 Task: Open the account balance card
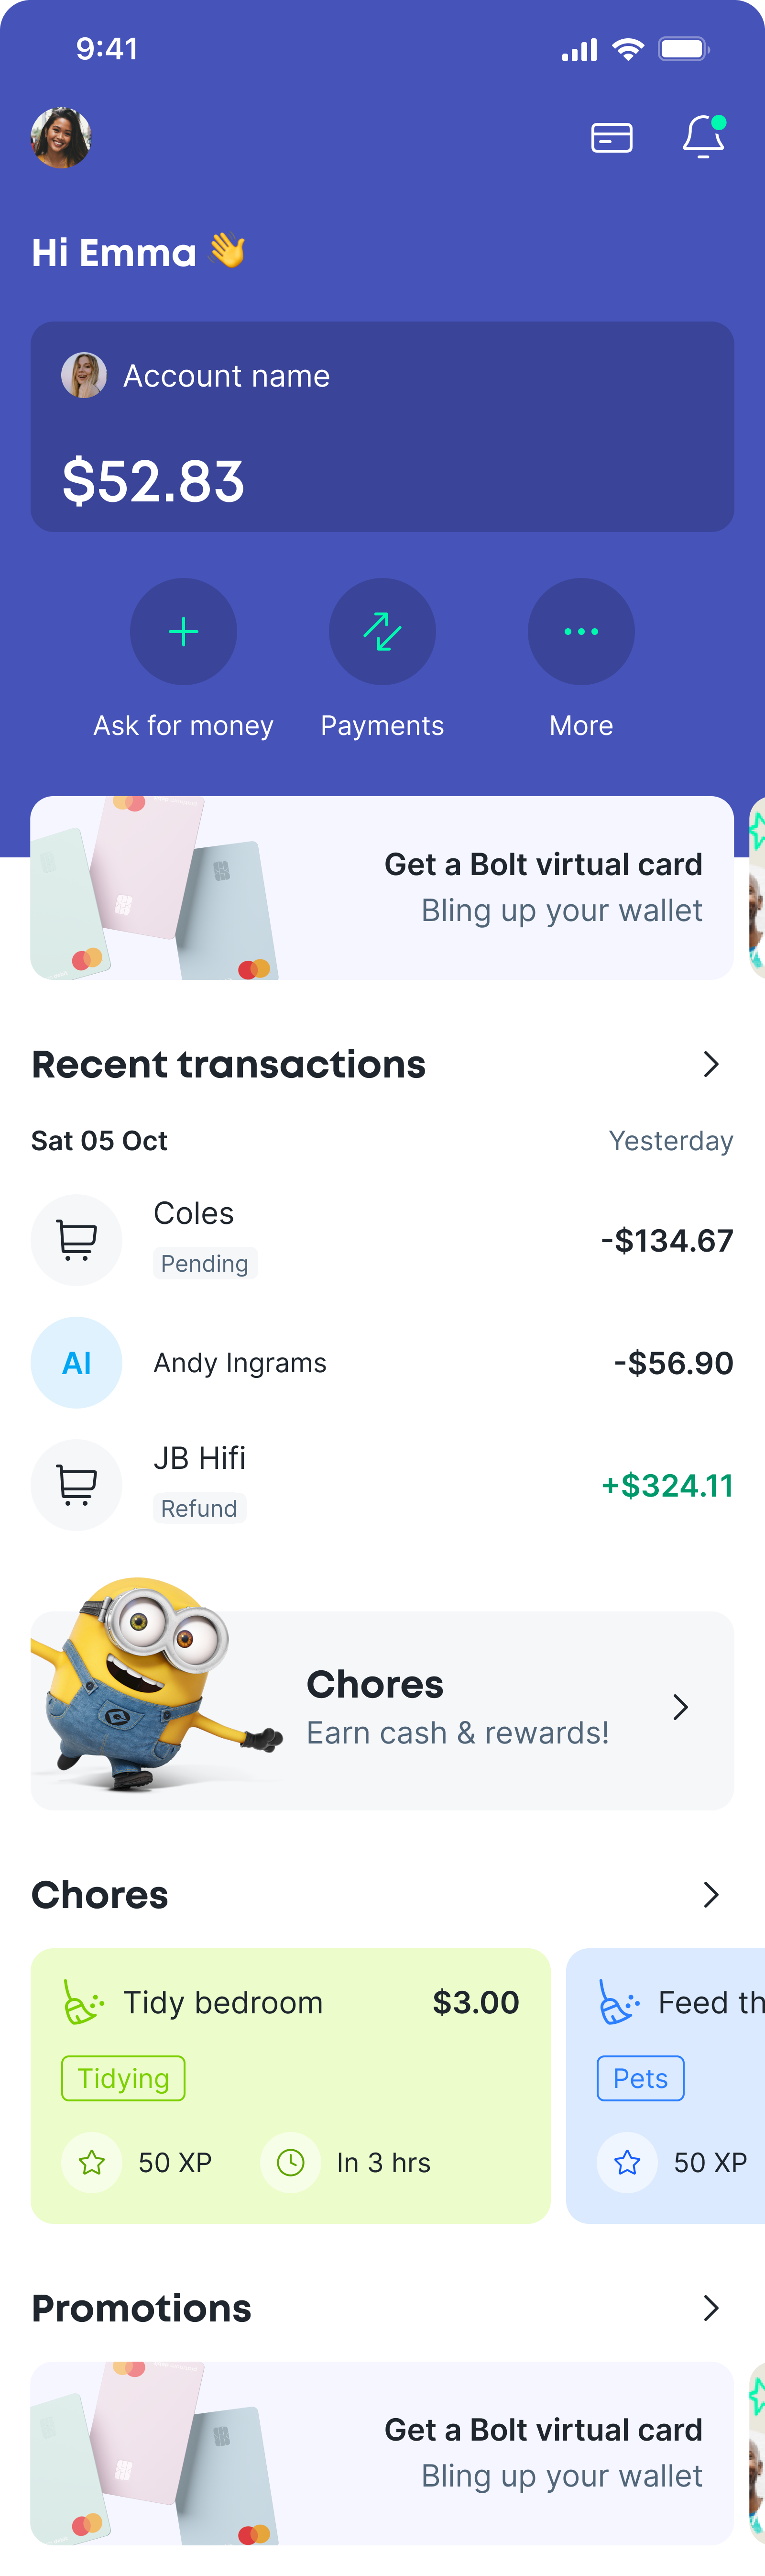click(382, 427)
